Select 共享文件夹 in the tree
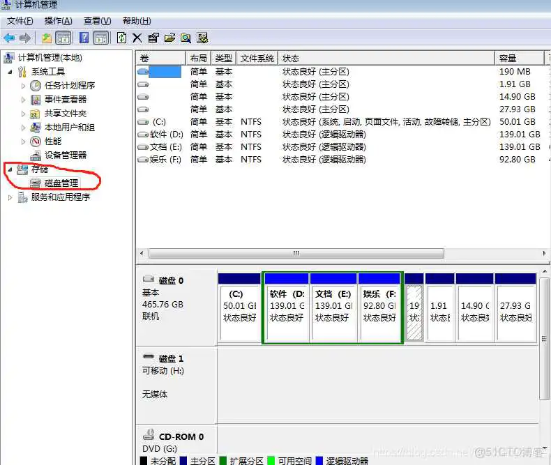Image resolution: width=551 pixels, height=465 pixels. click(x=66, y=114)
